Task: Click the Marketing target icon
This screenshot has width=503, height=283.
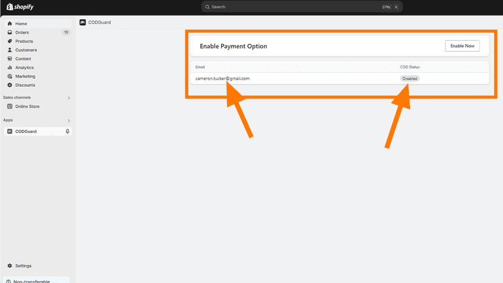Action: point(10,77)
